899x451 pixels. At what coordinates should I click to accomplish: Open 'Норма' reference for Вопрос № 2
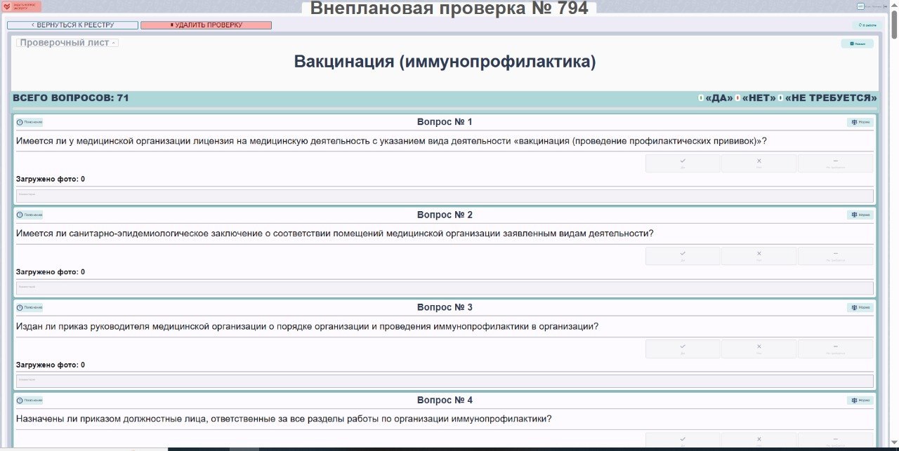pos(860,215)
